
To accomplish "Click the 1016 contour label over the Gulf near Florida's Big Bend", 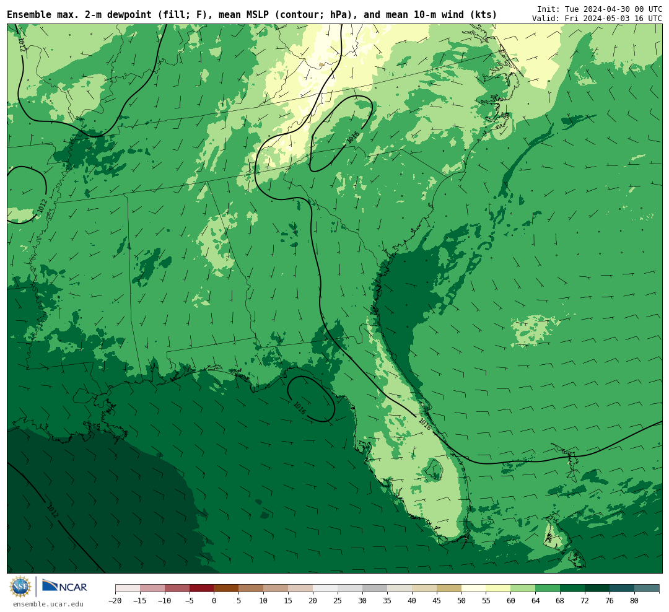I will tap(300, 408).
